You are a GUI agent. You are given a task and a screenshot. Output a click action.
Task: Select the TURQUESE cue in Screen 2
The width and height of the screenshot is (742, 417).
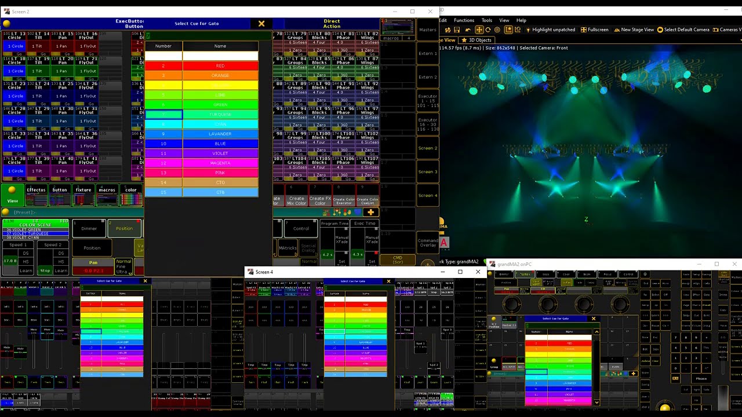point(201,115)
